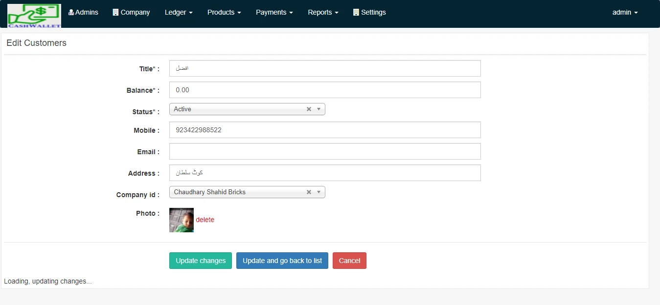This screenshot has width=660, height=305.
Task: Clear the Chaudhary Shahid Bricks selection
Action: [x=309, y=192]
